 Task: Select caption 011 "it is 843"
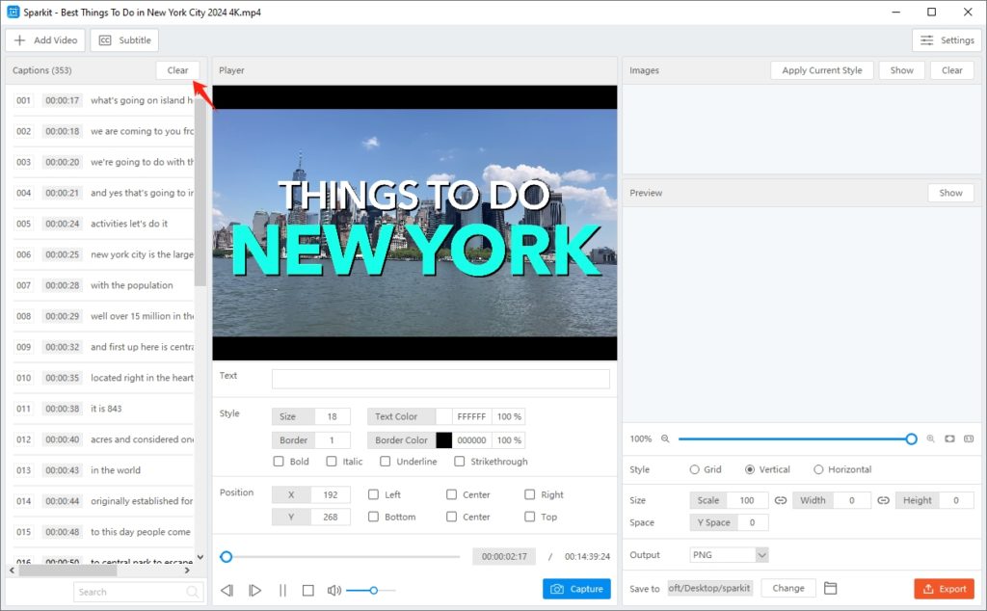click(104, 409)
